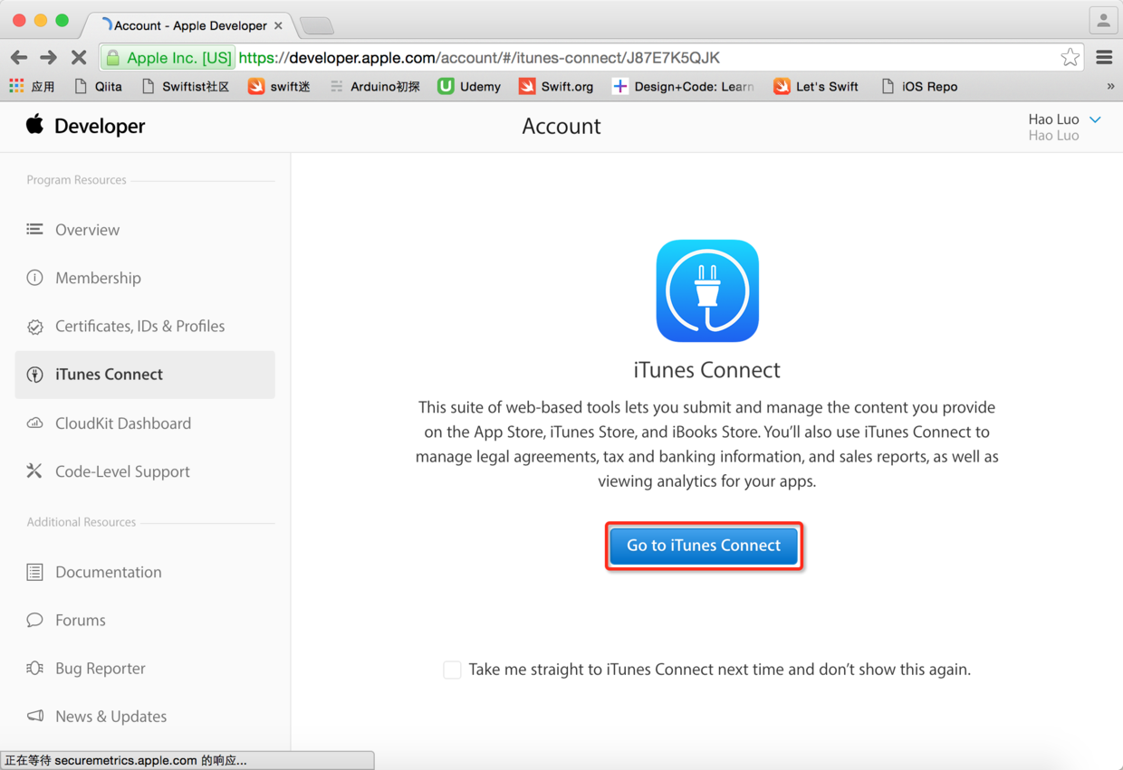Open Bug Reporter in the sidebar

point(145,668)
